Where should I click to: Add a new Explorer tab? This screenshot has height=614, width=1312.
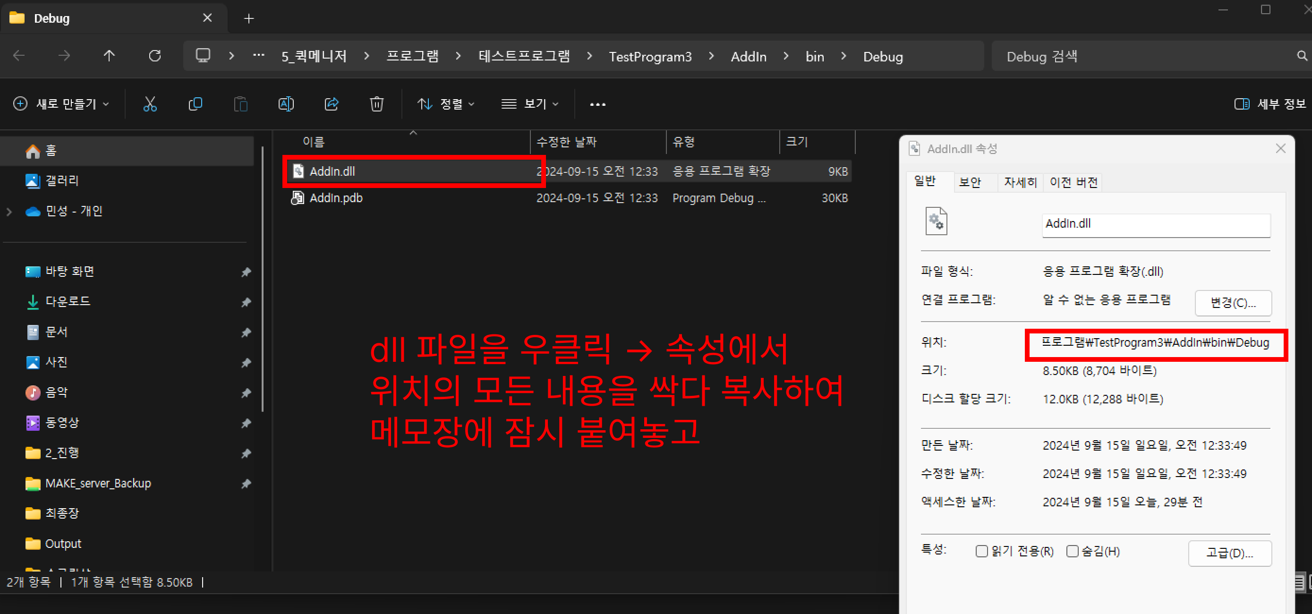click(x=248, y=18)
